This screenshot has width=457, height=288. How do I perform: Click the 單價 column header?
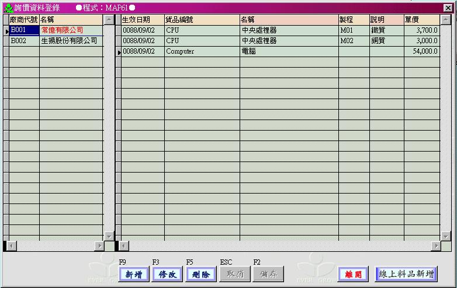[x=421, y=20]
